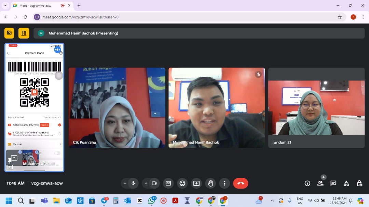The image size is (369, 207).
Task: Show hidden system tray icons chevron
Action: (x=272, y=201)
